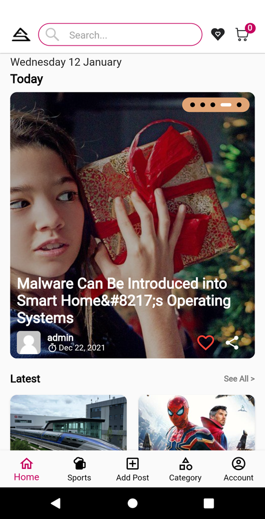This screenshot has height=519, width=265.
Task: Switch to the Sports tab
Action: (79, 469)
